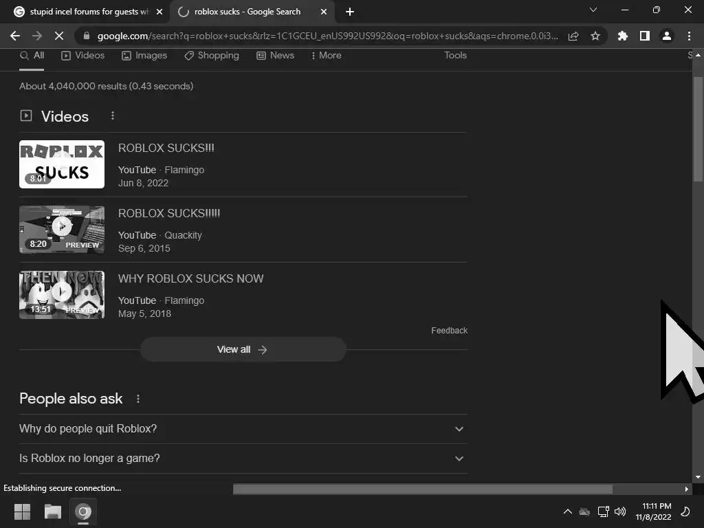704x528 pixels.
Task: Toggle the browser side panel
Action: pos(645,36)
